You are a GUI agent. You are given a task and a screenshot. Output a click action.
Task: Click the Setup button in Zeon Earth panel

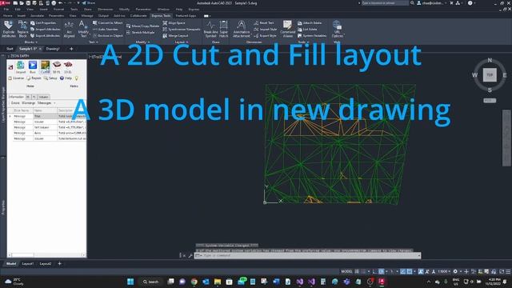click(x=50, y=78)
